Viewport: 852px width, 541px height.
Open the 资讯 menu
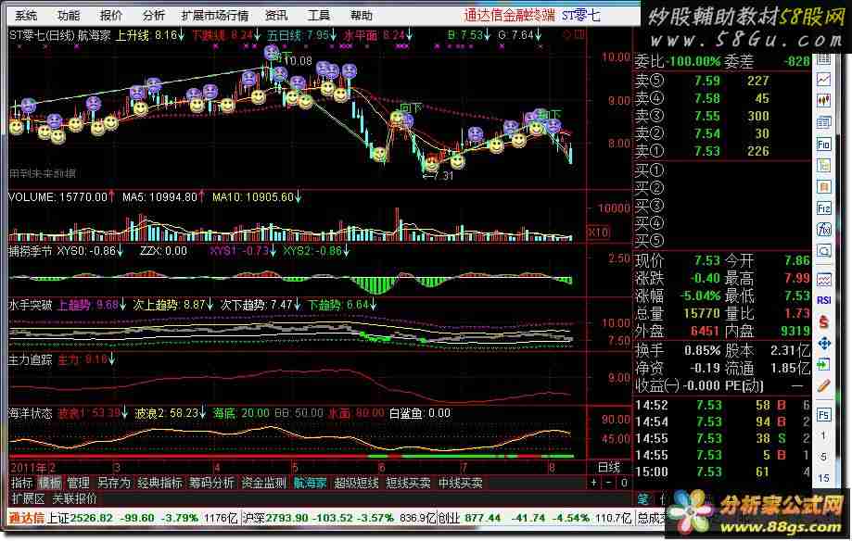[x=276, y=15]
